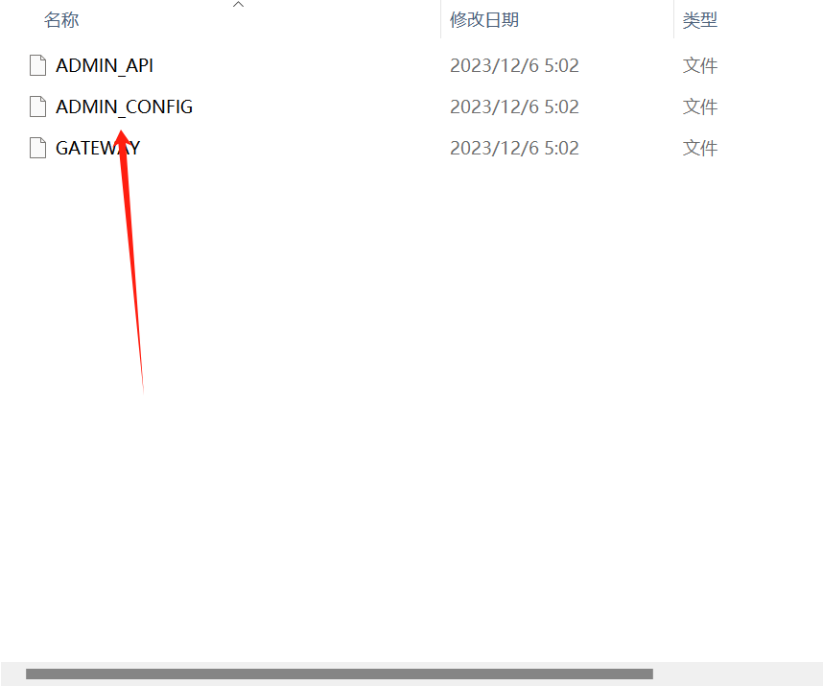Click the ADMIN_API file name
This screenshot has width=823, height=686.
click(x=105, y=65)
